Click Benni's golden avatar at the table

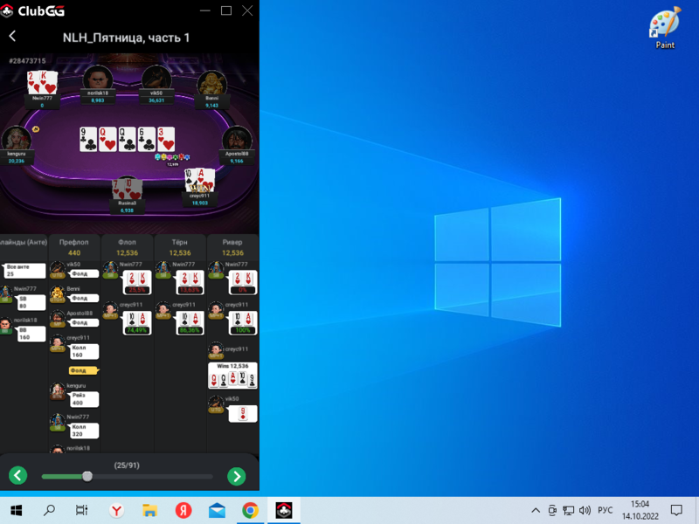pos(211,85)
